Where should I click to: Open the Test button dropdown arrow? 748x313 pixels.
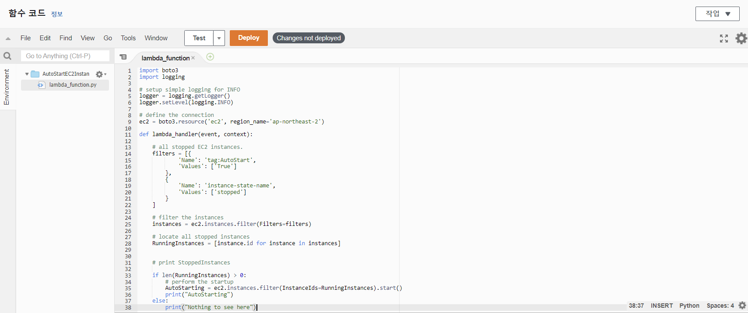coord(219,38)
